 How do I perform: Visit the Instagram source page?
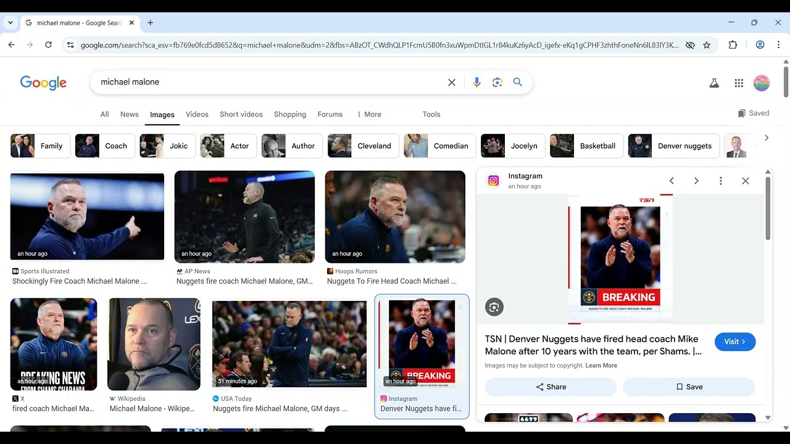[735, 342]
